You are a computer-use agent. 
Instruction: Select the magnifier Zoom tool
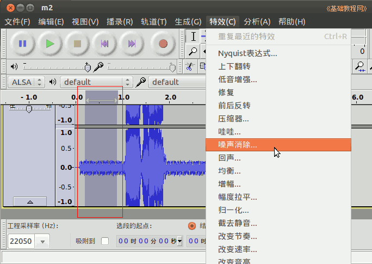[193, 52]
